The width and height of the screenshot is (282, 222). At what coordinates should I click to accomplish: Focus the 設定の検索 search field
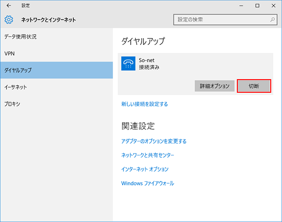(221, 20)
